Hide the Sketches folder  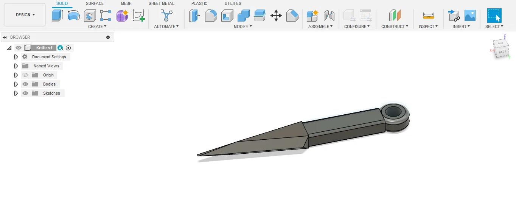25,93
